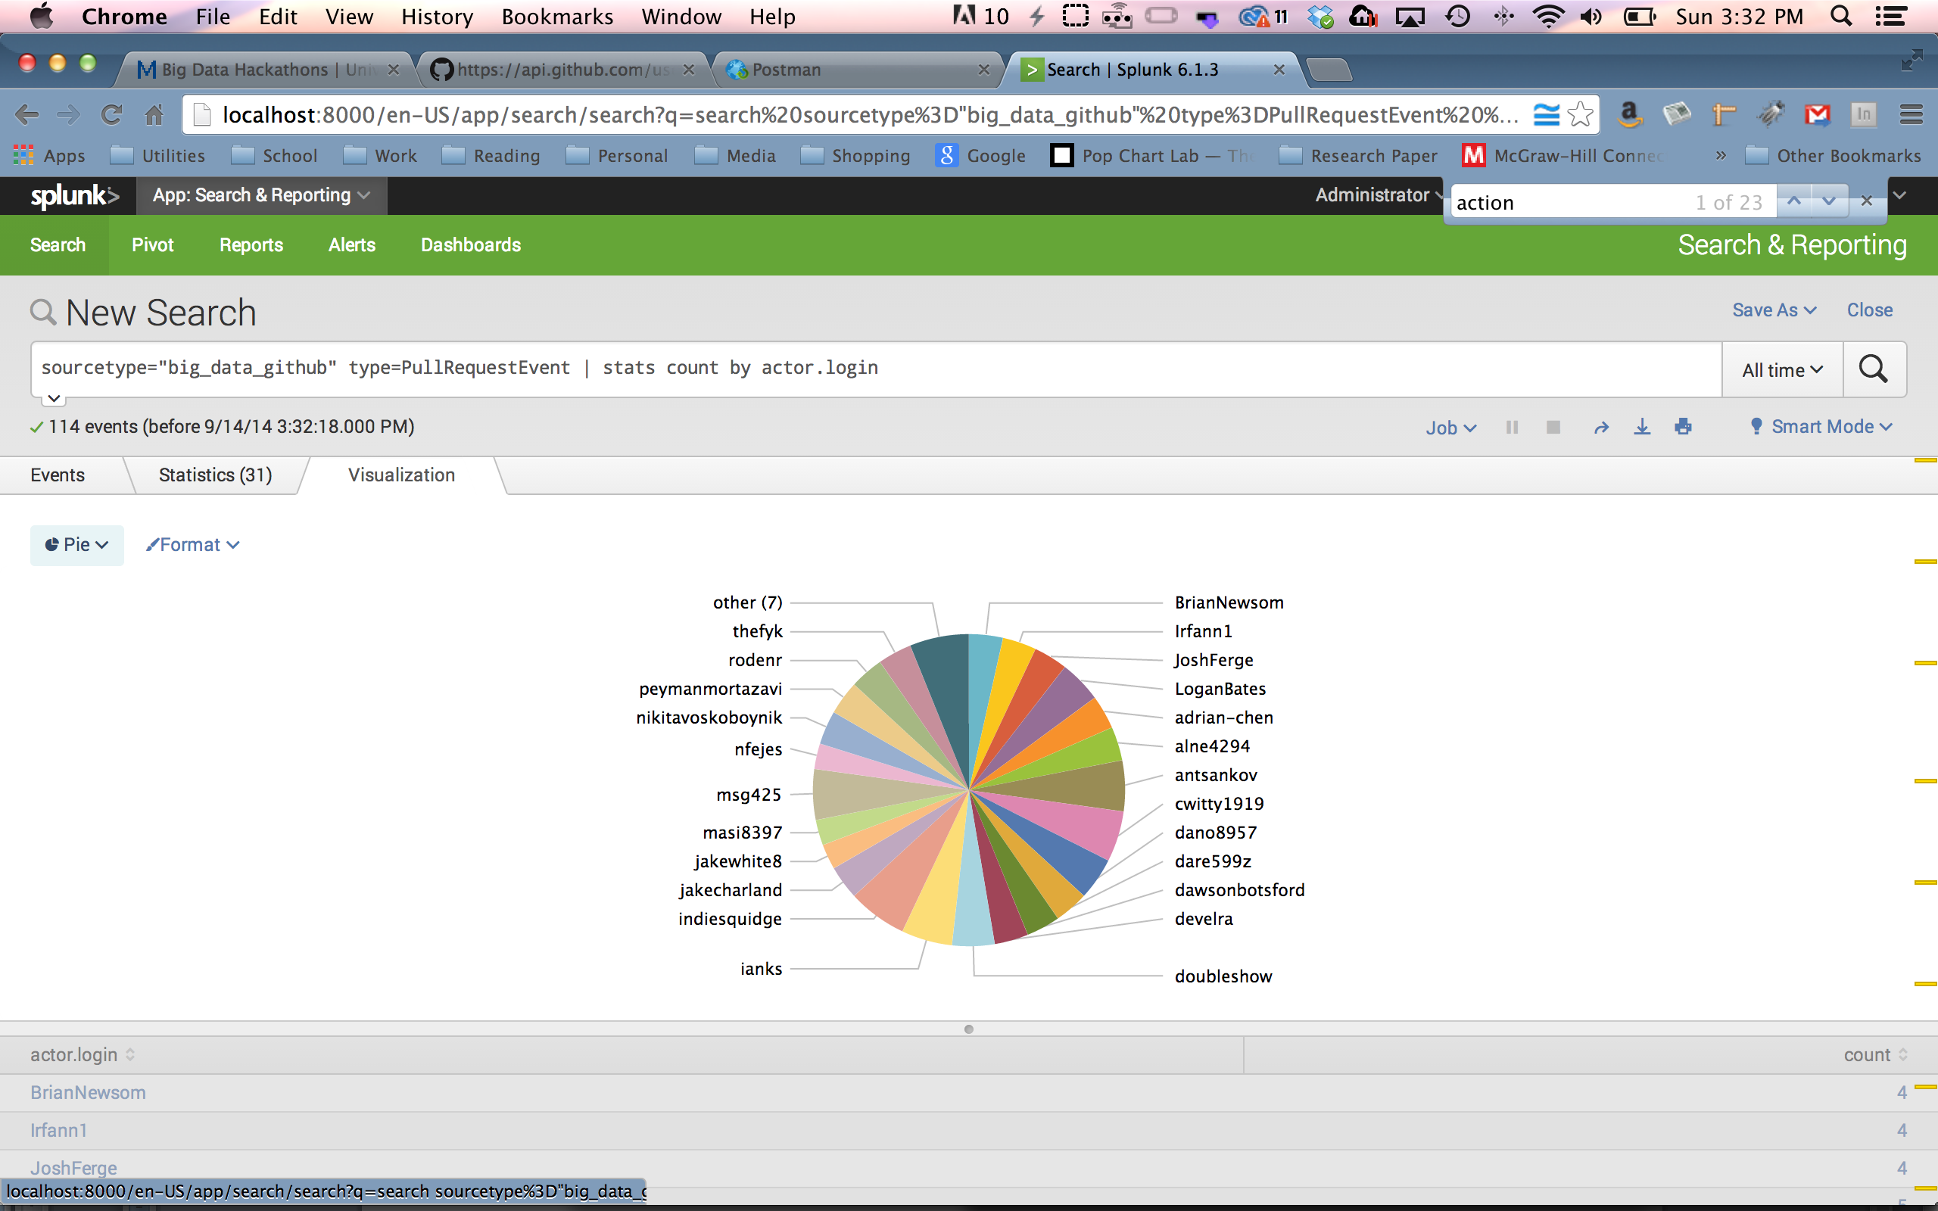
Task: Click the share job arrow icon
Action: 1601,427
